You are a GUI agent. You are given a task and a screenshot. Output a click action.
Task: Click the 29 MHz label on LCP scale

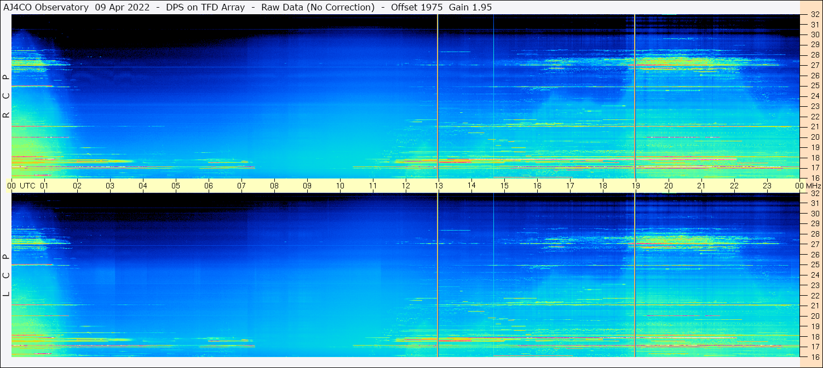(x=815, y=223)
